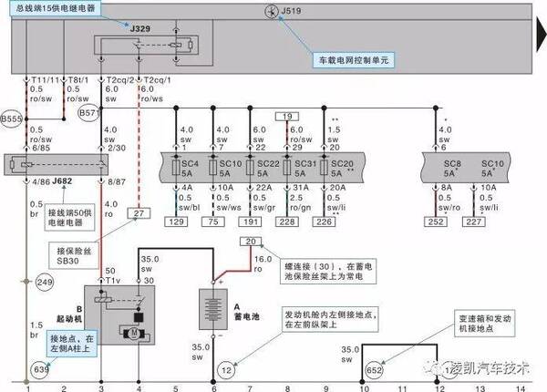
Task: Click the J329 label text
Action: (140, 28)
